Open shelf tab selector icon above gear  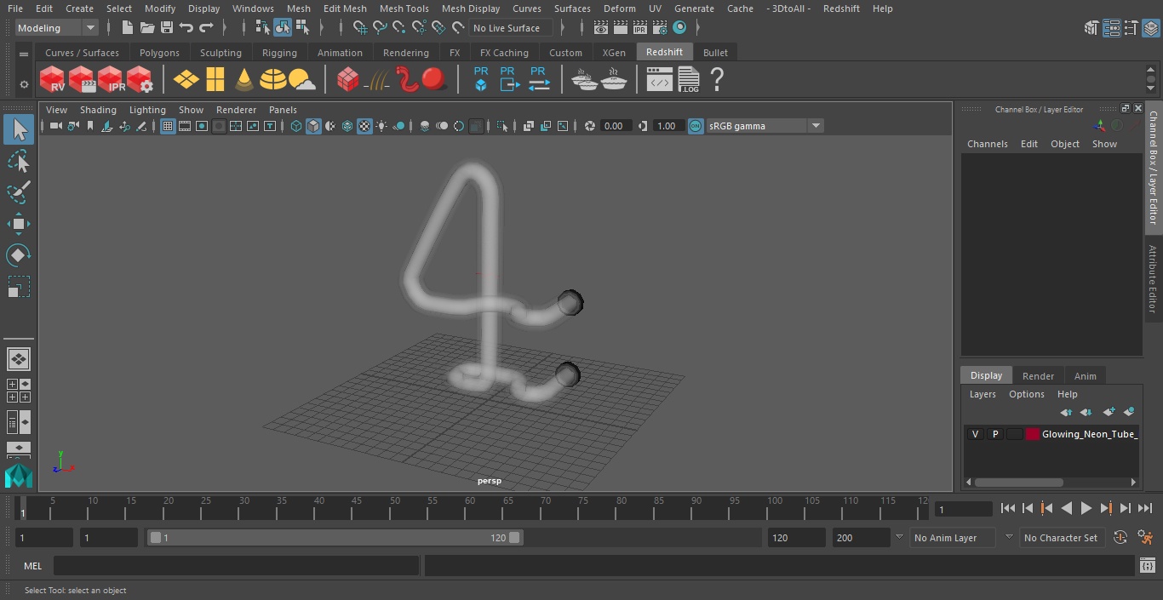pos(24,53)
